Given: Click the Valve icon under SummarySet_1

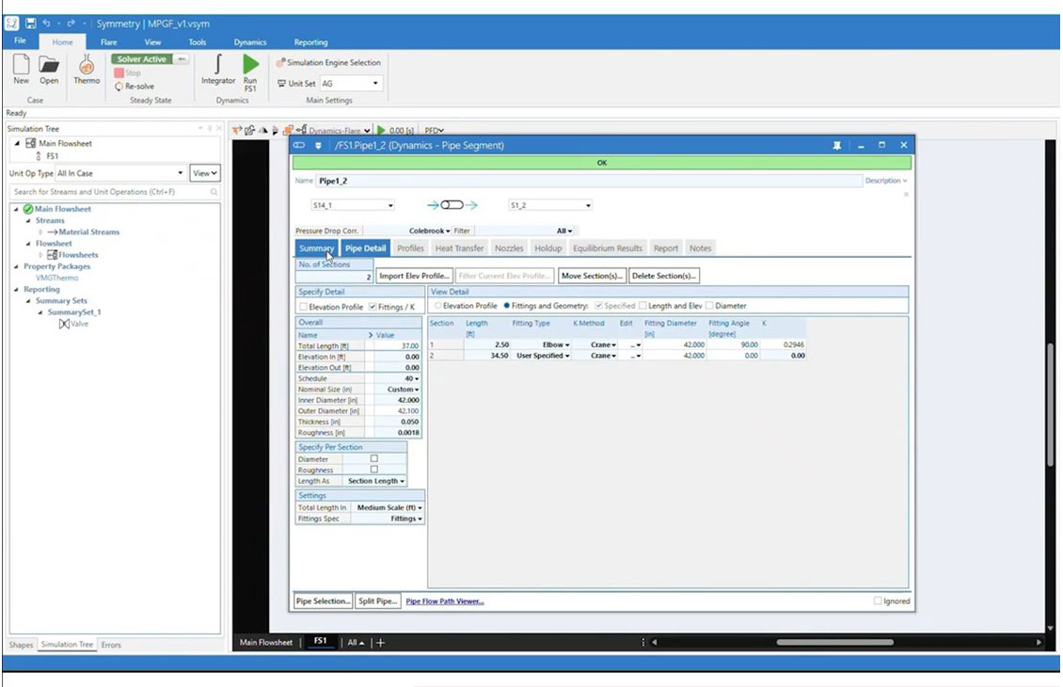Looking at the screenshot, I should (64, 324).
